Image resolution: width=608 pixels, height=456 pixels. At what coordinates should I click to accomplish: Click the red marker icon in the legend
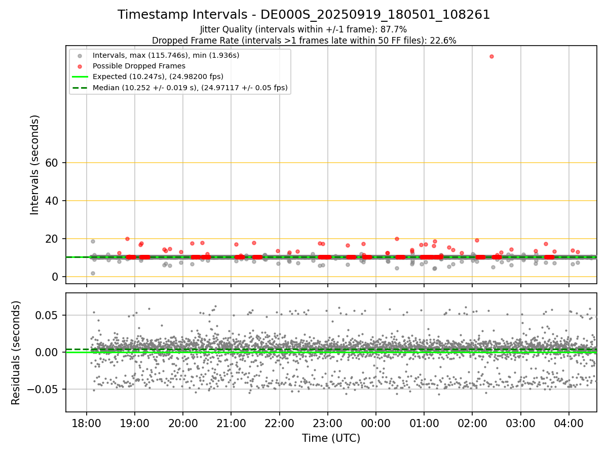pyautogui.click(x=80, y=66)
